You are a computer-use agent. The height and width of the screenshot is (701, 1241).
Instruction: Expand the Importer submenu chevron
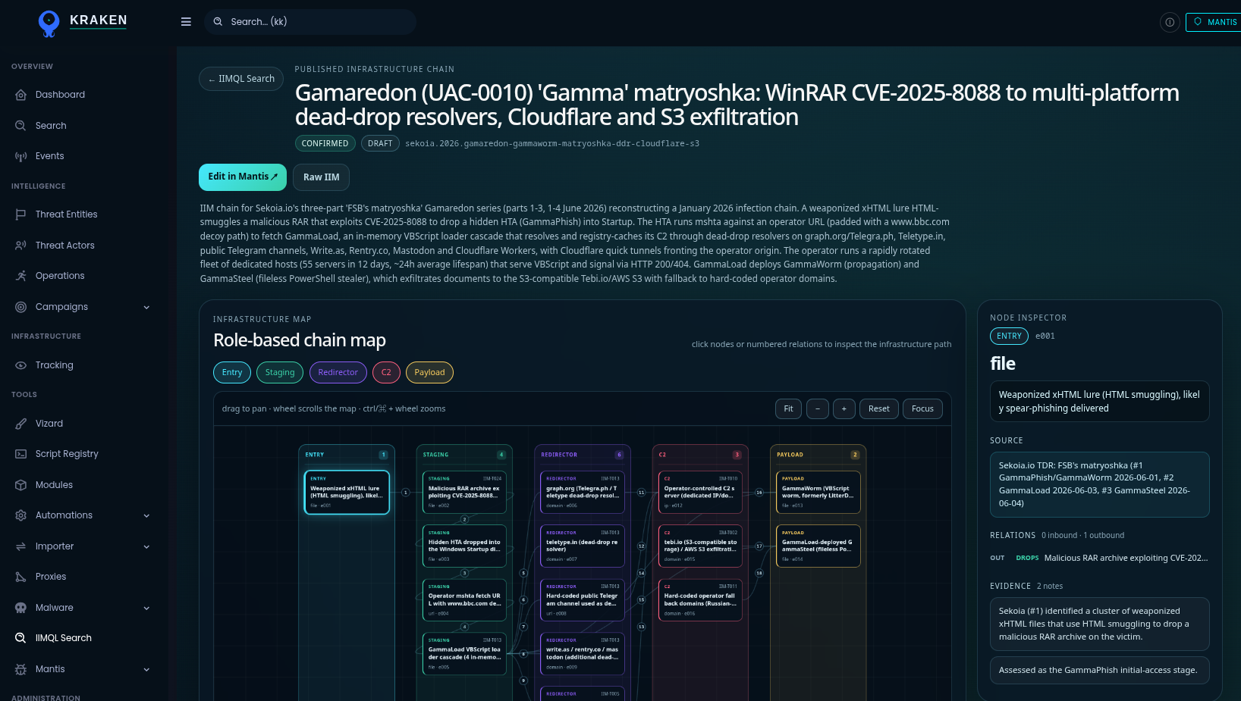coord(146,546)
